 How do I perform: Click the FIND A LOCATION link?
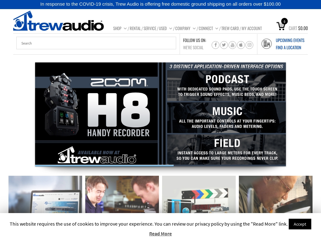288,47
